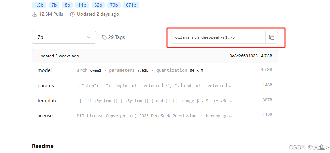Select the 14b size tag
This screenshot has height=153, width=330.
pos(82,5)
